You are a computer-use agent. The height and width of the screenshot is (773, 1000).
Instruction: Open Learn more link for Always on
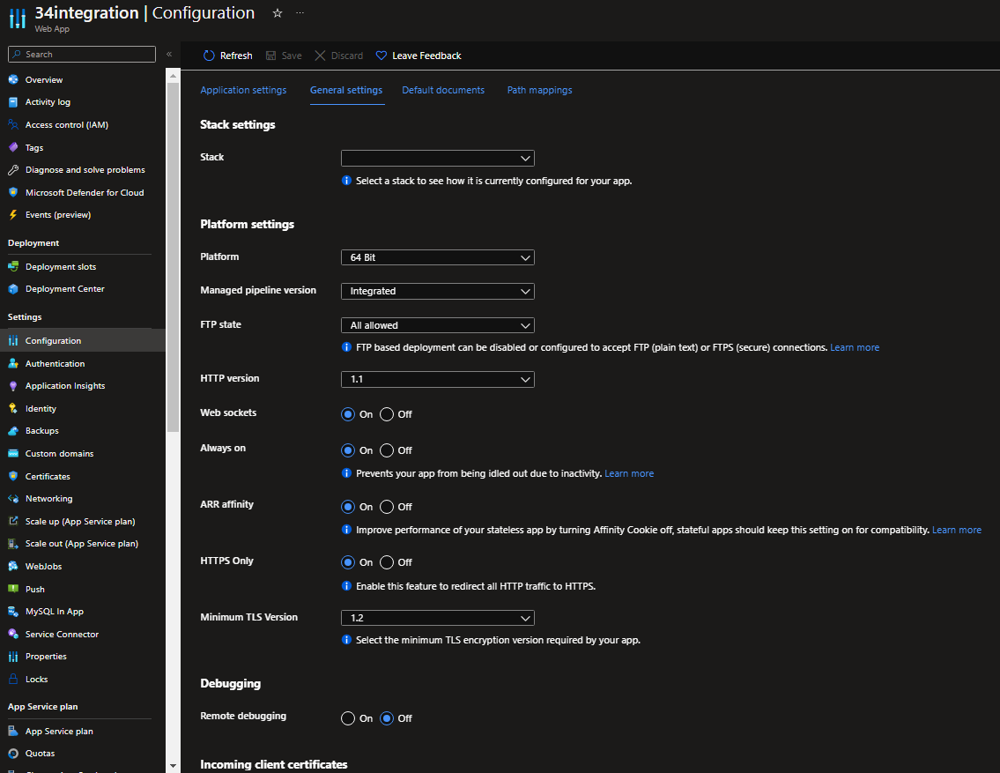pos(629,473)
